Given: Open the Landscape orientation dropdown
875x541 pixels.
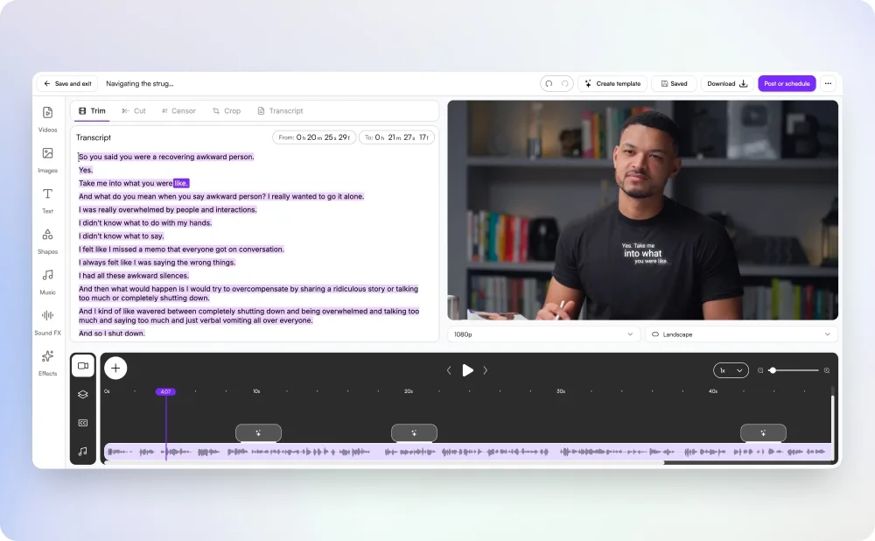Looking at the screenshot, I should pyautogui.click(x=742, y=334).
